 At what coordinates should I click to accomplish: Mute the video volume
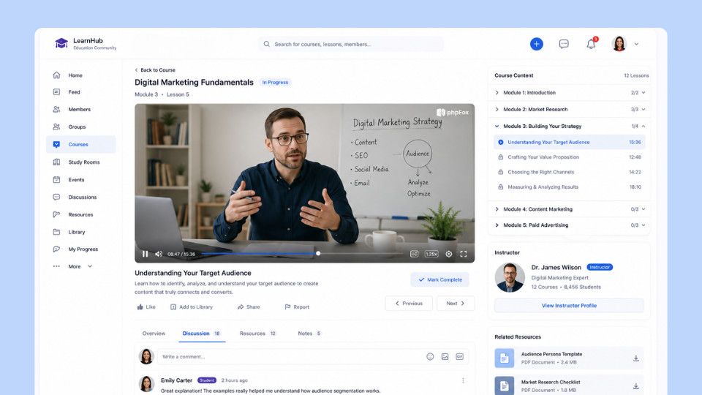(159, 254)
